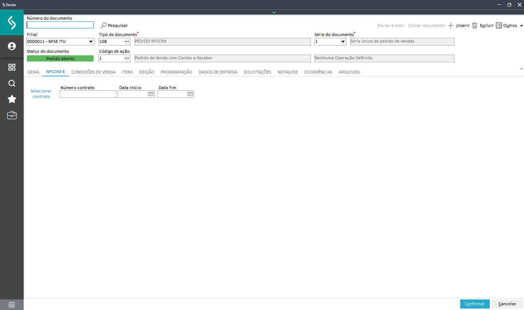This screenshot has width=524, height=310.
Task: Close the Senior window
Action: 520,5
